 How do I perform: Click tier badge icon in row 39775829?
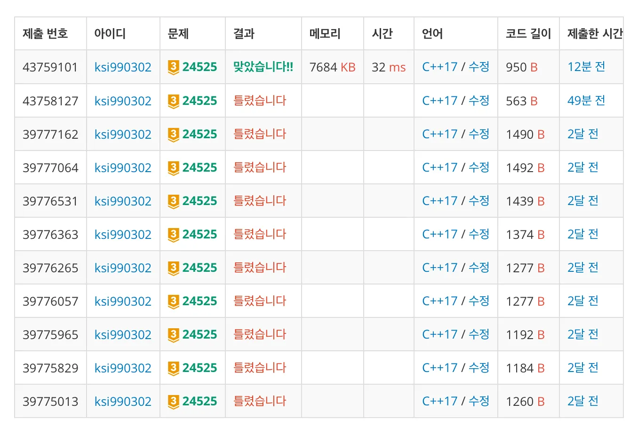(174, 368)
